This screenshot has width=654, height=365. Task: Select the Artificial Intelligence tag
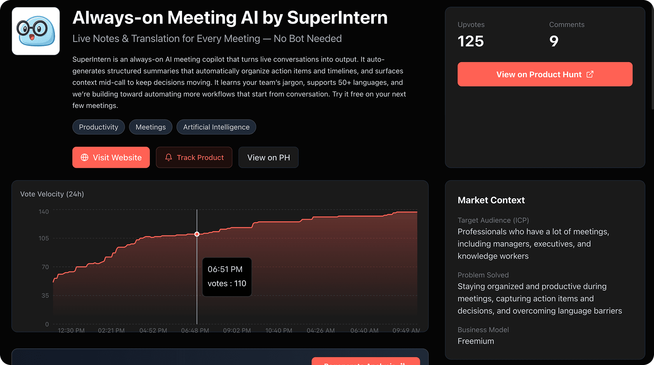pyautogui.click(x=216, y=127)
